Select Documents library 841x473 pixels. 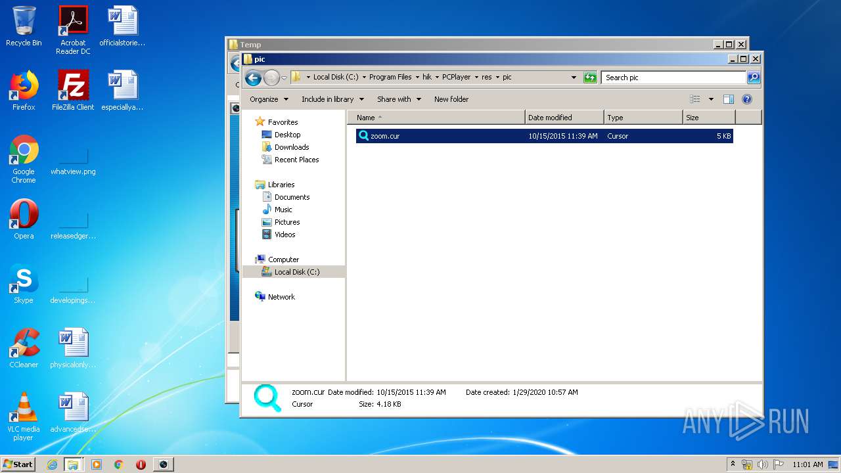point(292,197)
